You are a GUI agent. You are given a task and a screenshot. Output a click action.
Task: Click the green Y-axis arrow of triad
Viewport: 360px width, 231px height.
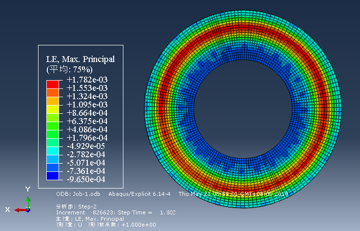(28, 202)
